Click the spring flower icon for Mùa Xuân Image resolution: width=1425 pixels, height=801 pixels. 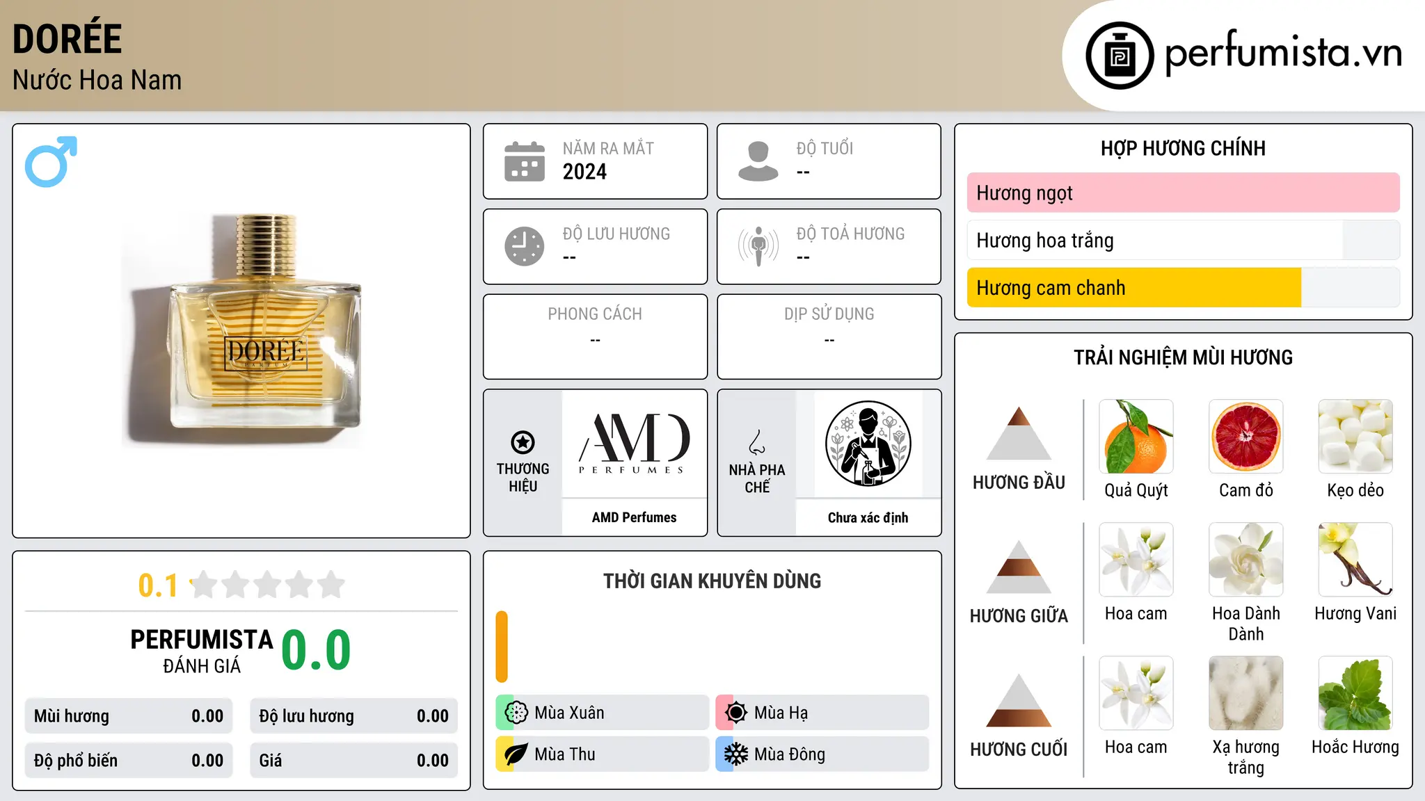click(x=516, y=713)
